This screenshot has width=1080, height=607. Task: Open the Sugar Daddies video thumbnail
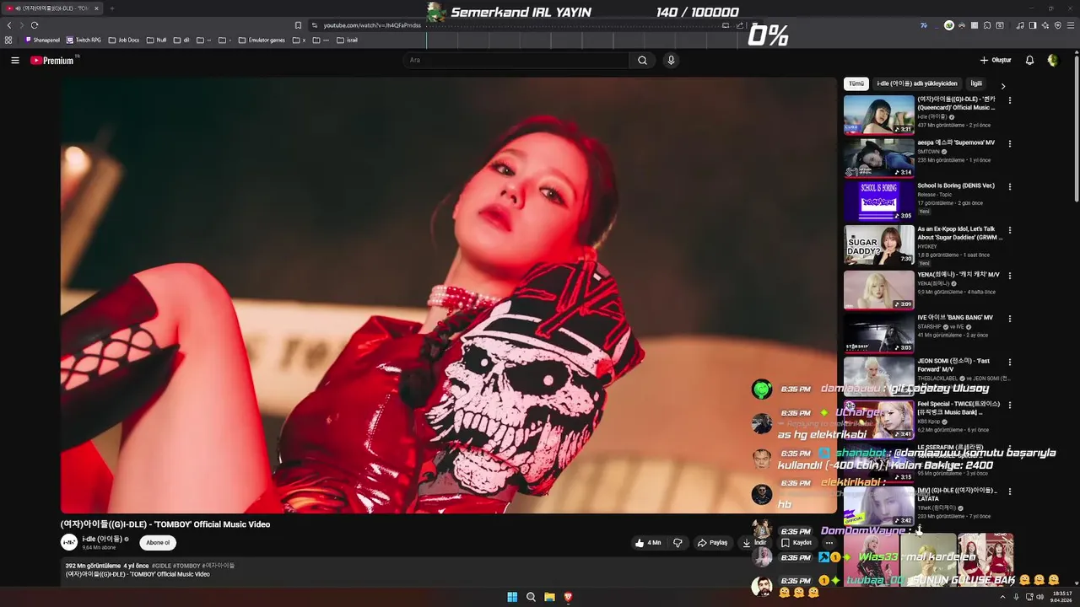(x=878, y=244)
